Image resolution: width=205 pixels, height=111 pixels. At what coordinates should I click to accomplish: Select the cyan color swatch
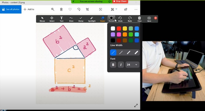pos(137,34)
